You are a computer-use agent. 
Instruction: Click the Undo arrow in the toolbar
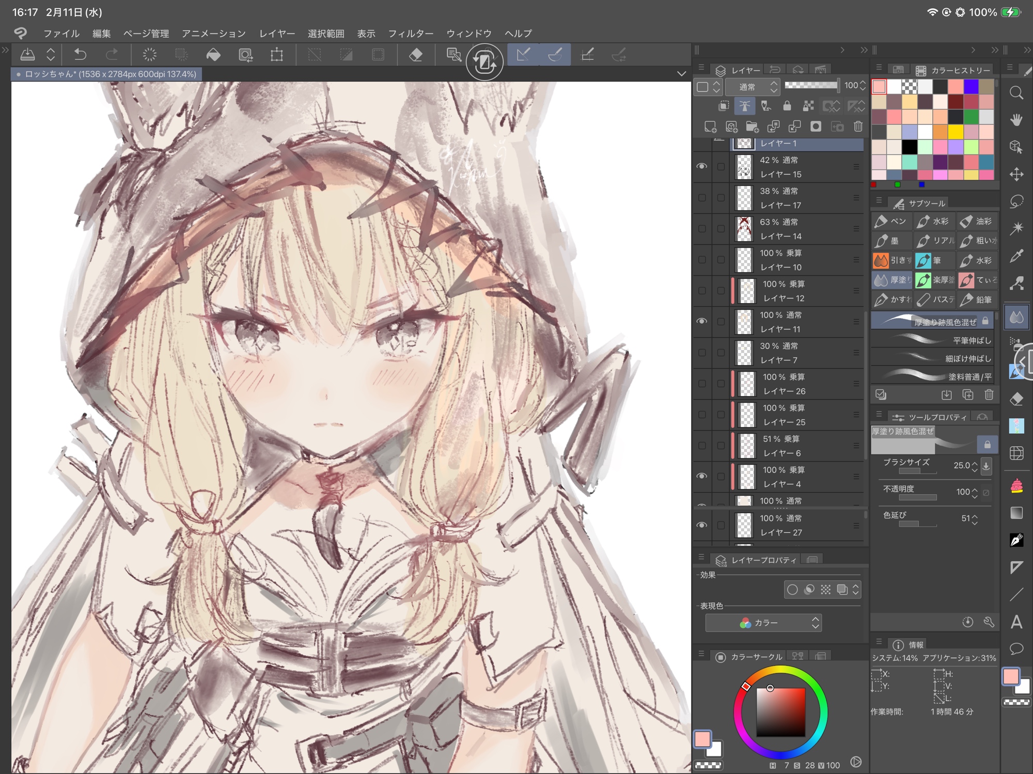(x=80, y=54)
